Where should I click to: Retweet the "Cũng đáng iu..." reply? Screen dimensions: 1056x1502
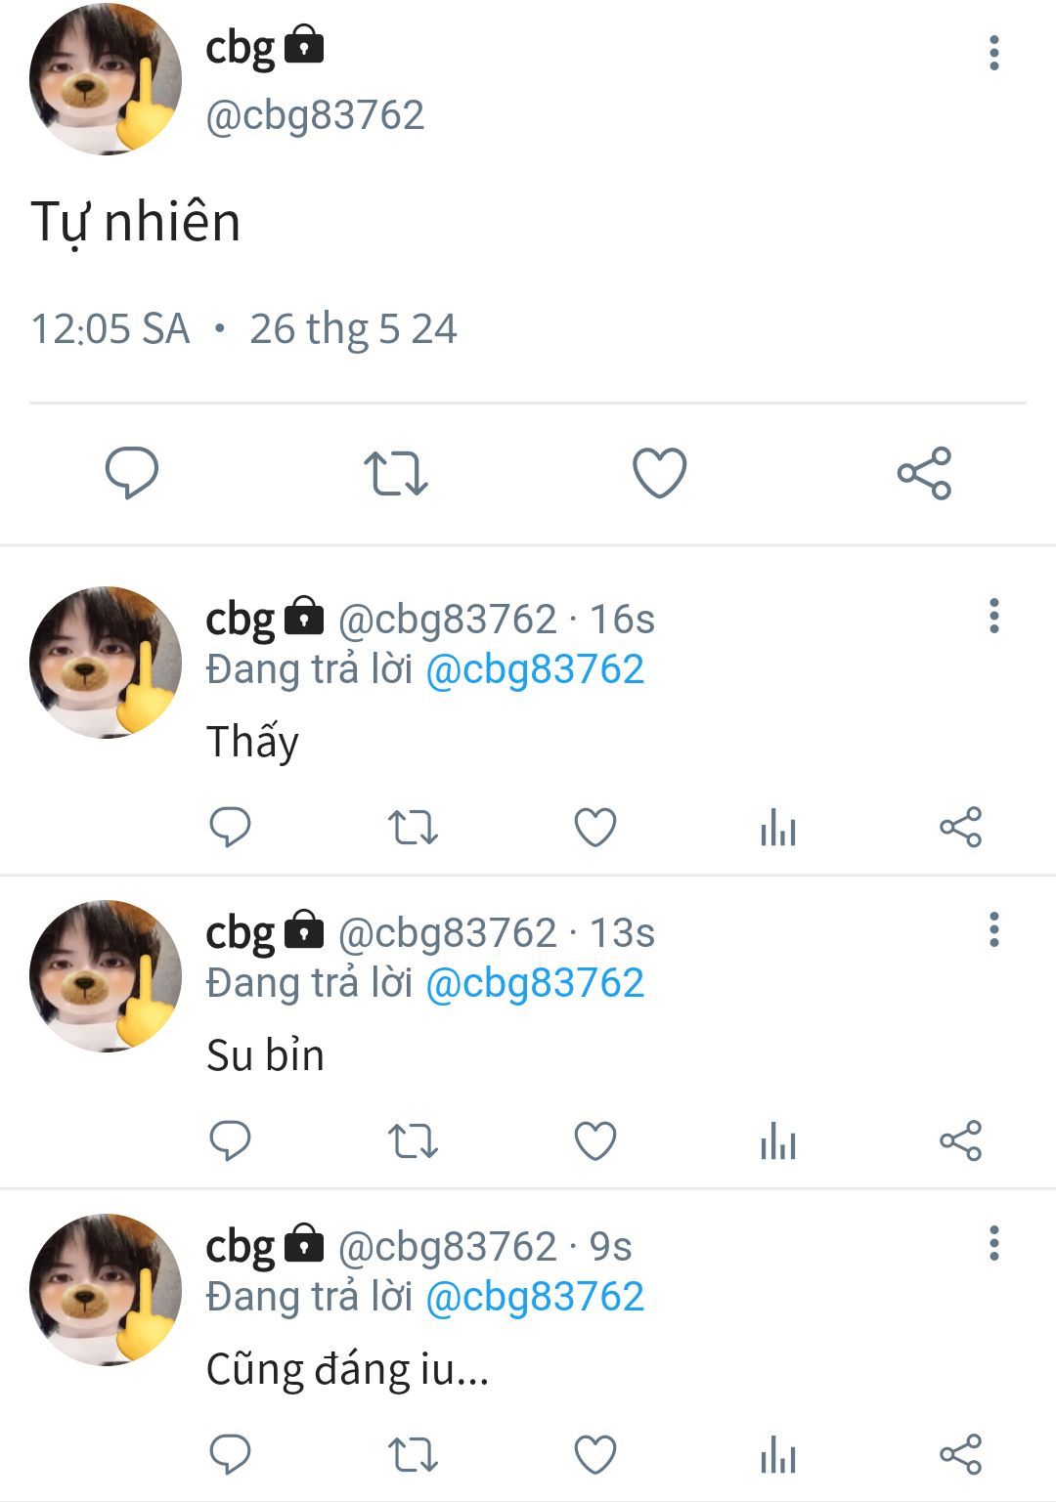point(413,1455)
